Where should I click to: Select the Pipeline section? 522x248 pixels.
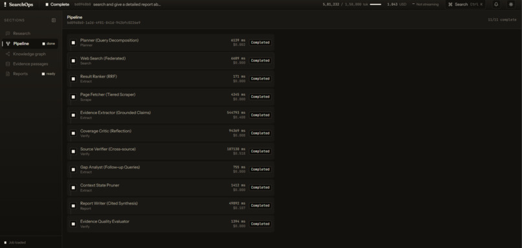30,43
